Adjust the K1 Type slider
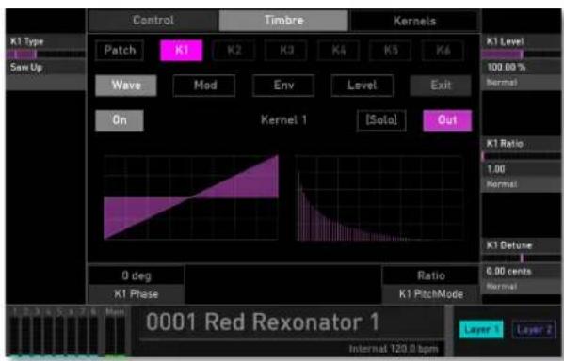This screenshot has height=361, width=564. pos(45,55)
